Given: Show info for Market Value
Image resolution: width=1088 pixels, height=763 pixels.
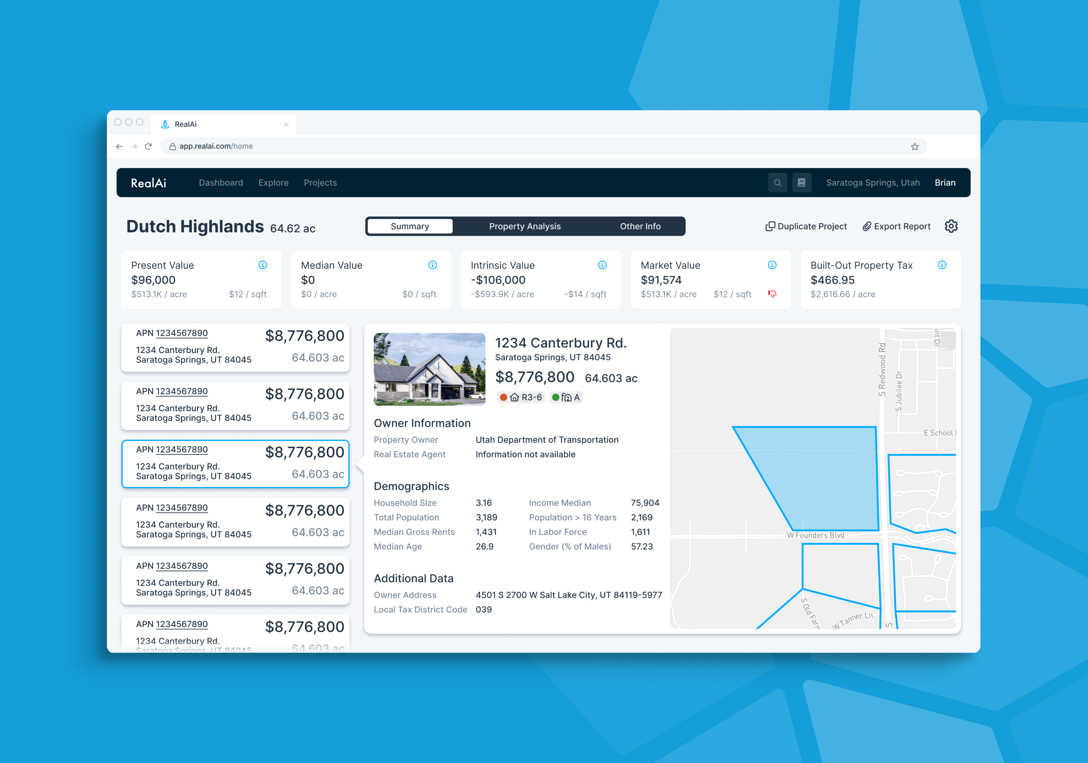Looking at the screenshot, I should tap(772, 265).
